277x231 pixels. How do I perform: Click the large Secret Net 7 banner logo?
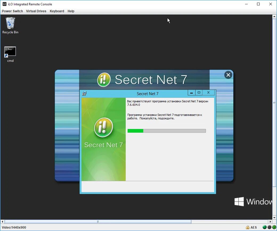104,80
